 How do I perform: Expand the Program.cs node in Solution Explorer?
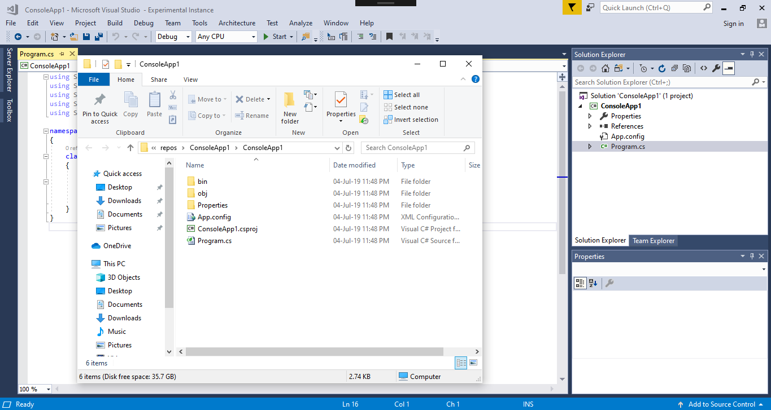pos(590,147)
